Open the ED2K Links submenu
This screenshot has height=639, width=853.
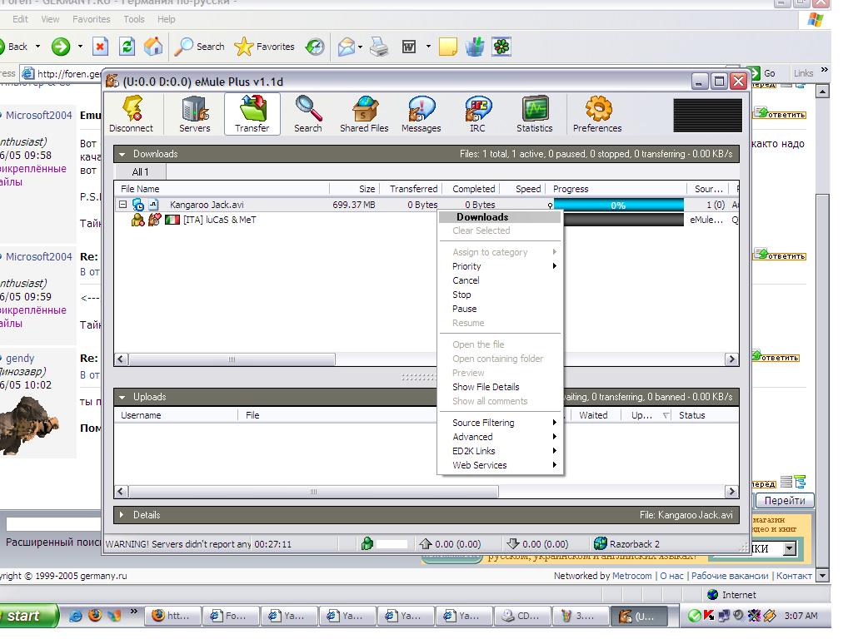click(x=500, y=451)
